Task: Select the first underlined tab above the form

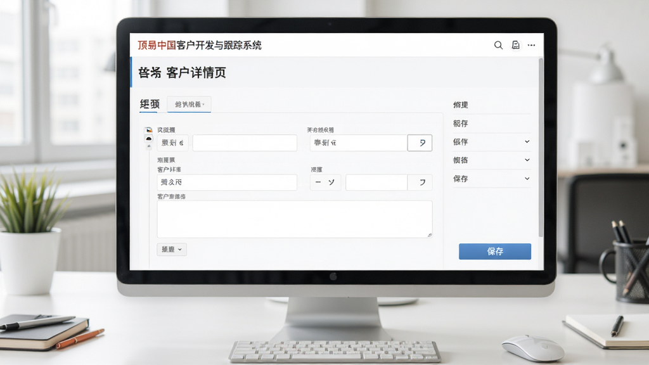Action: [150, 105]
